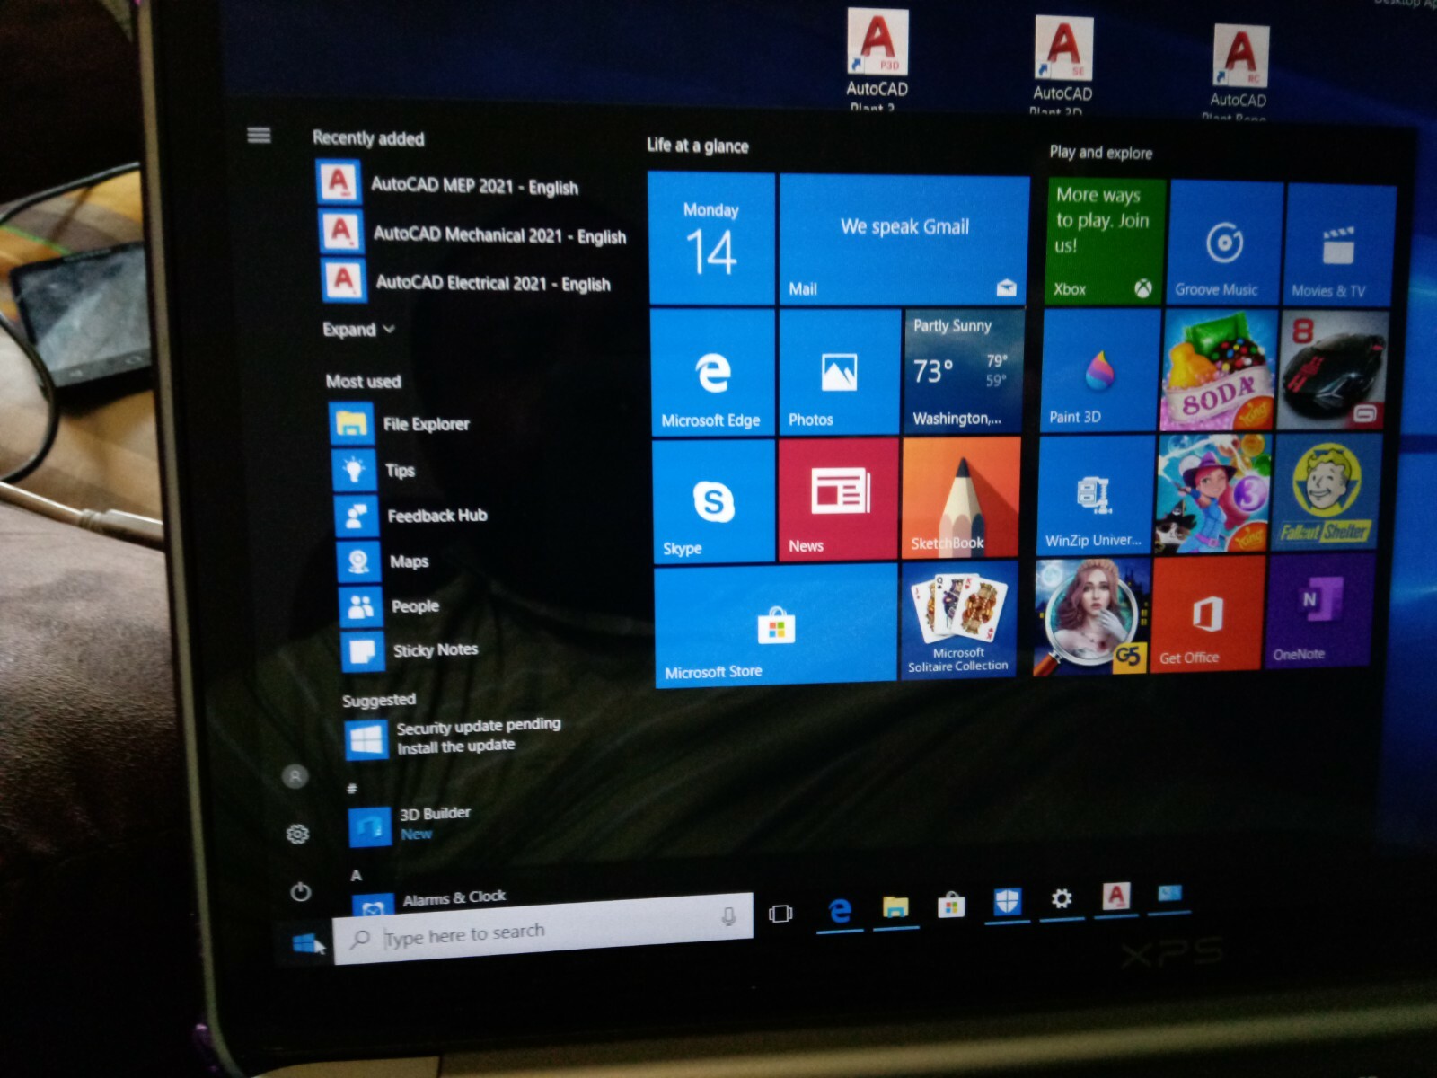The width and height of the screenshot is (1437, 1078).
Task: Expand the Recently added list
Action: pyautogui.click(x=358, y=329)
